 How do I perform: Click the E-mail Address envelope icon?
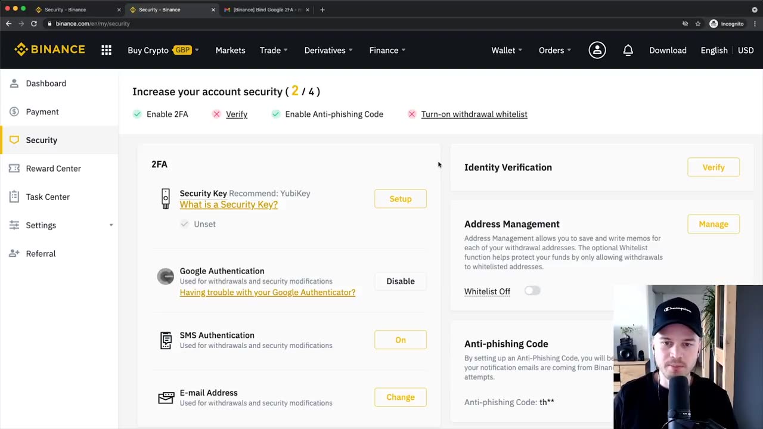coord(166,397)
